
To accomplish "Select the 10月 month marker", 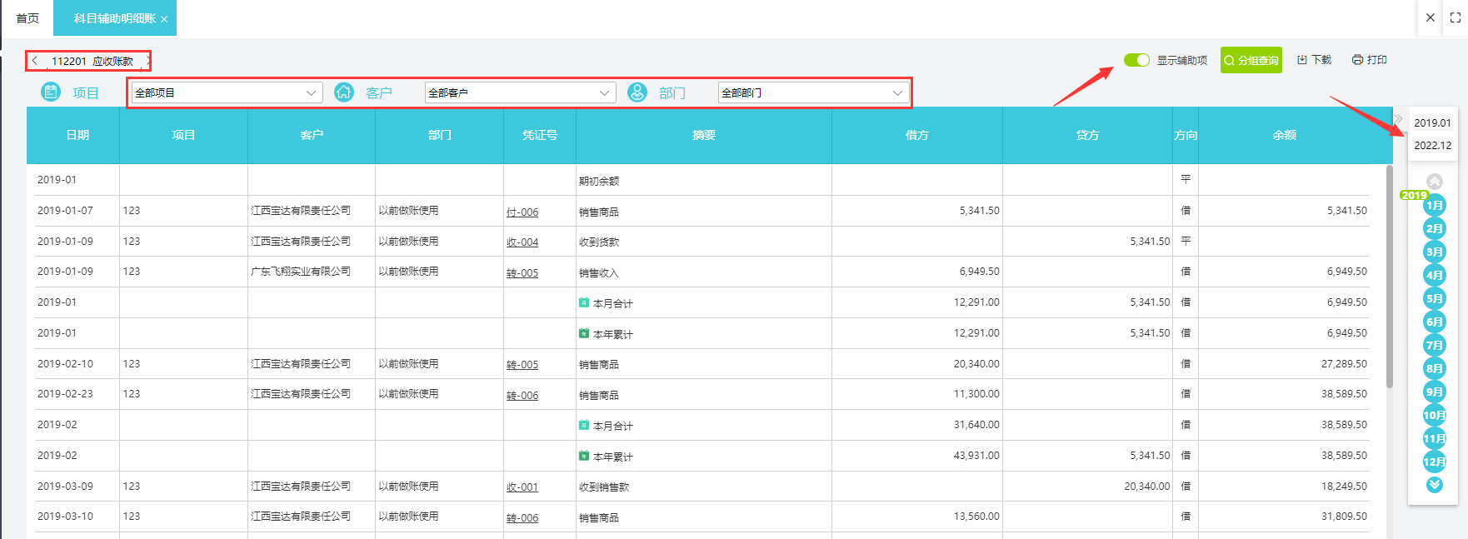I will click(1434, 415).
